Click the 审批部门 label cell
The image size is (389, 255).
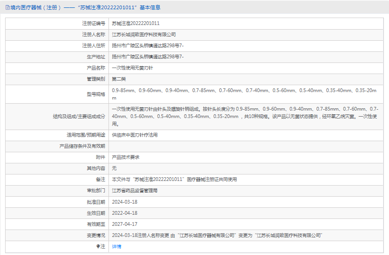click(57, 191)
